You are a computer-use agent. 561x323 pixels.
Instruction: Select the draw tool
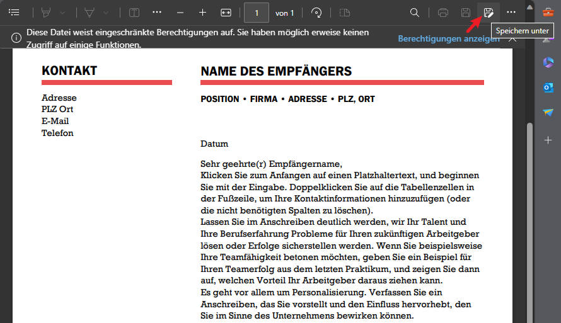(x=90, y=13)
